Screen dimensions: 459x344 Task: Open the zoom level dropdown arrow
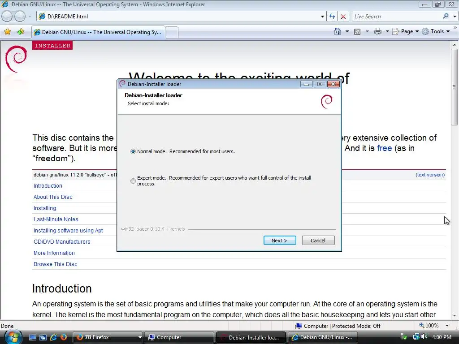pyautogui.click(x=447, y=326)
